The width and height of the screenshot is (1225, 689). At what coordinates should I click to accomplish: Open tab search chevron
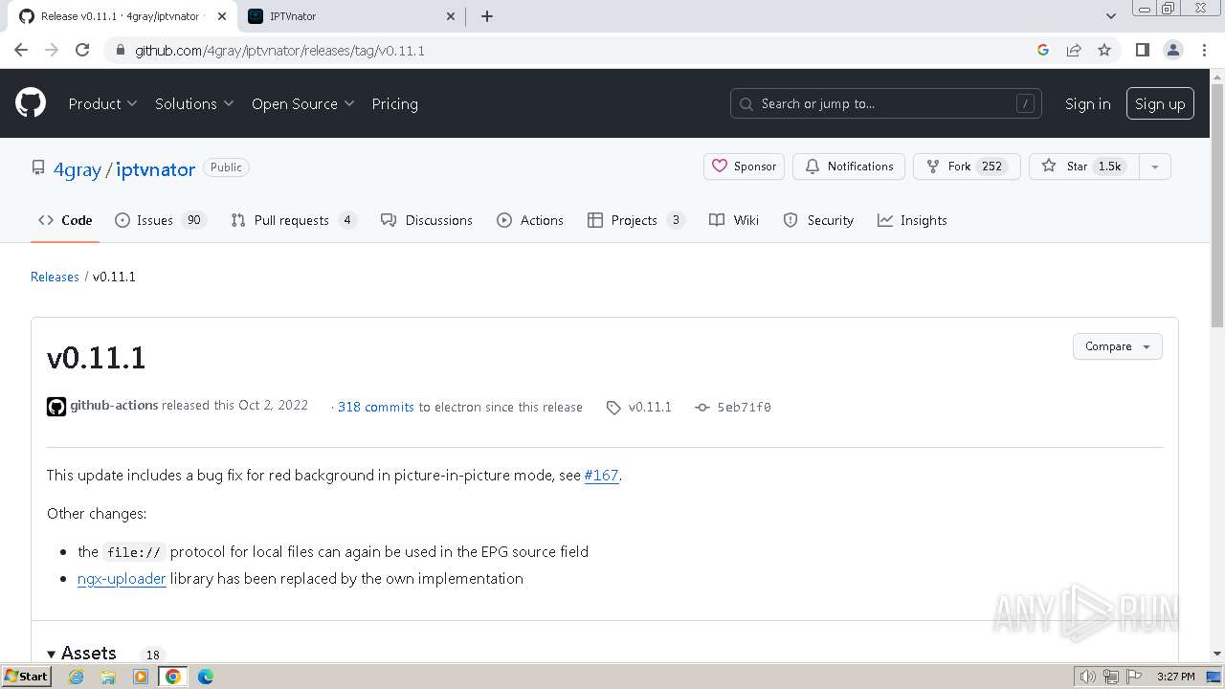(x=1111, y=16)
